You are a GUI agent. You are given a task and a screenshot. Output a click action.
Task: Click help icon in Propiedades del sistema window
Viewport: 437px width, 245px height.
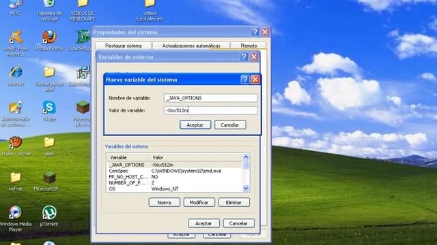tap(255, 32)
